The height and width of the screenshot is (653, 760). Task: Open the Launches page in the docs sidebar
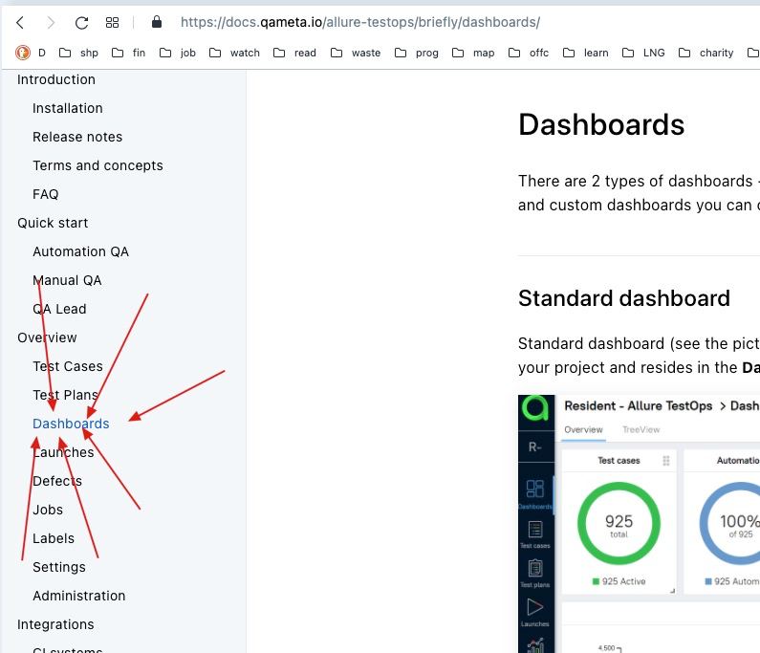pos(63,452)
